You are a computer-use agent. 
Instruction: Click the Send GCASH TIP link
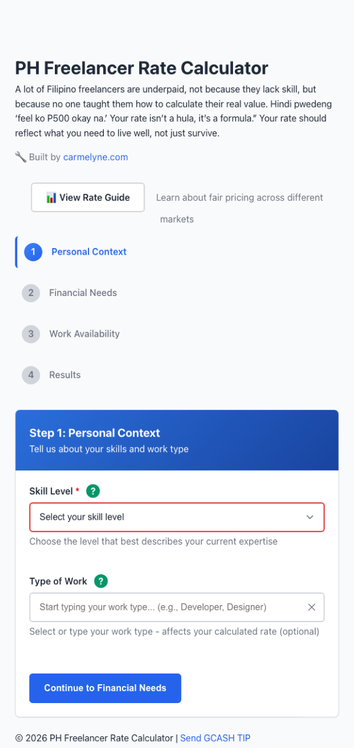215,738
